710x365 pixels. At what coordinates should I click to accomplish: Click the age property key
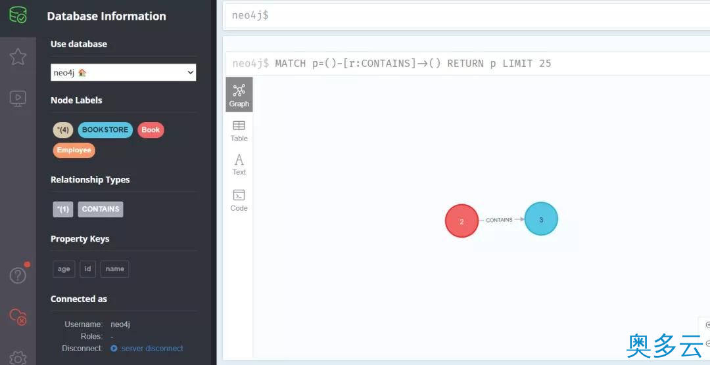click(x=64, y=269)
